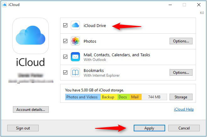Click the 744 MB free space segment
Viewport: 207px width, 137px height.
tap(154, 97)
